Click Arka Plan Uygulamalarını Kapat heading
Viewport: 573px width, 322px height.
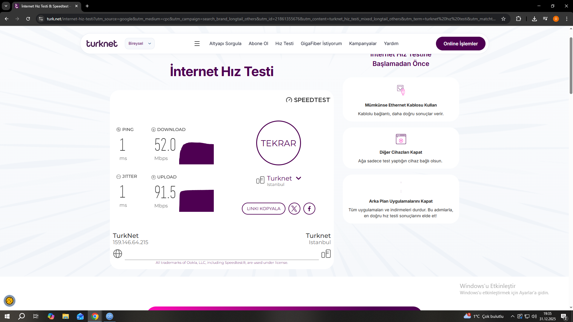[401, 201]
